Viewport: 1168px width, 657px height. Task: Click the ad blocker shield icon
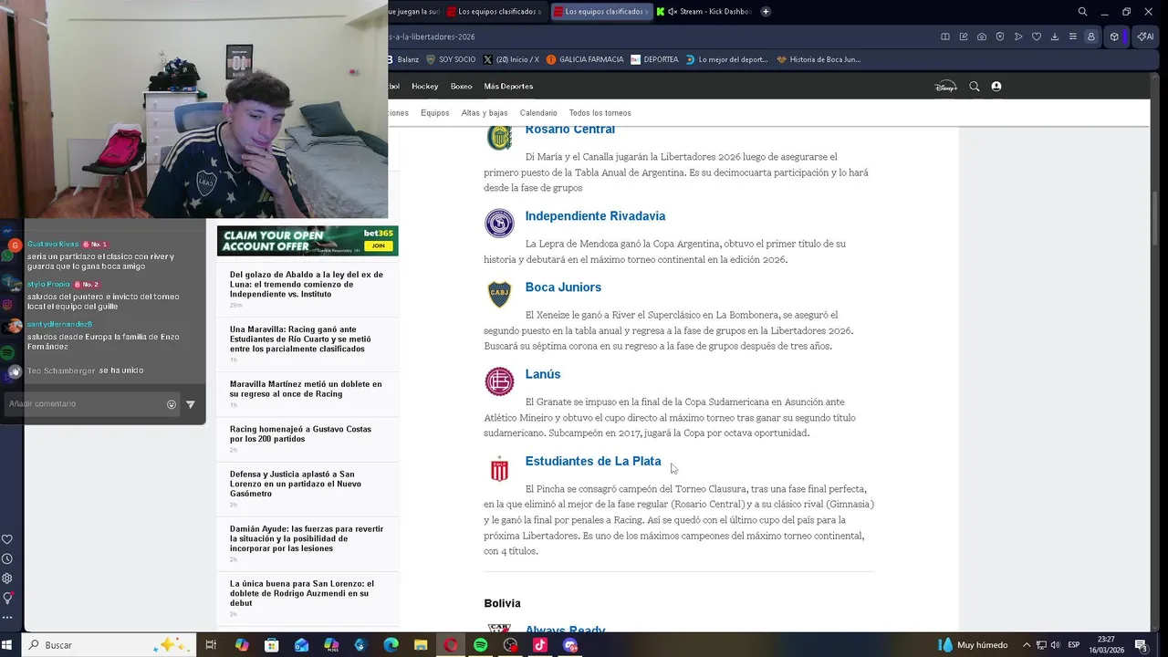[1000, 36]
